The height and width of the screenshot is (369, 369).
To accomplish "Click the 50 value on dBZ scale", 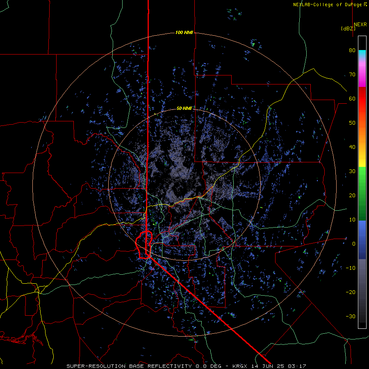I will pos(352,123).
